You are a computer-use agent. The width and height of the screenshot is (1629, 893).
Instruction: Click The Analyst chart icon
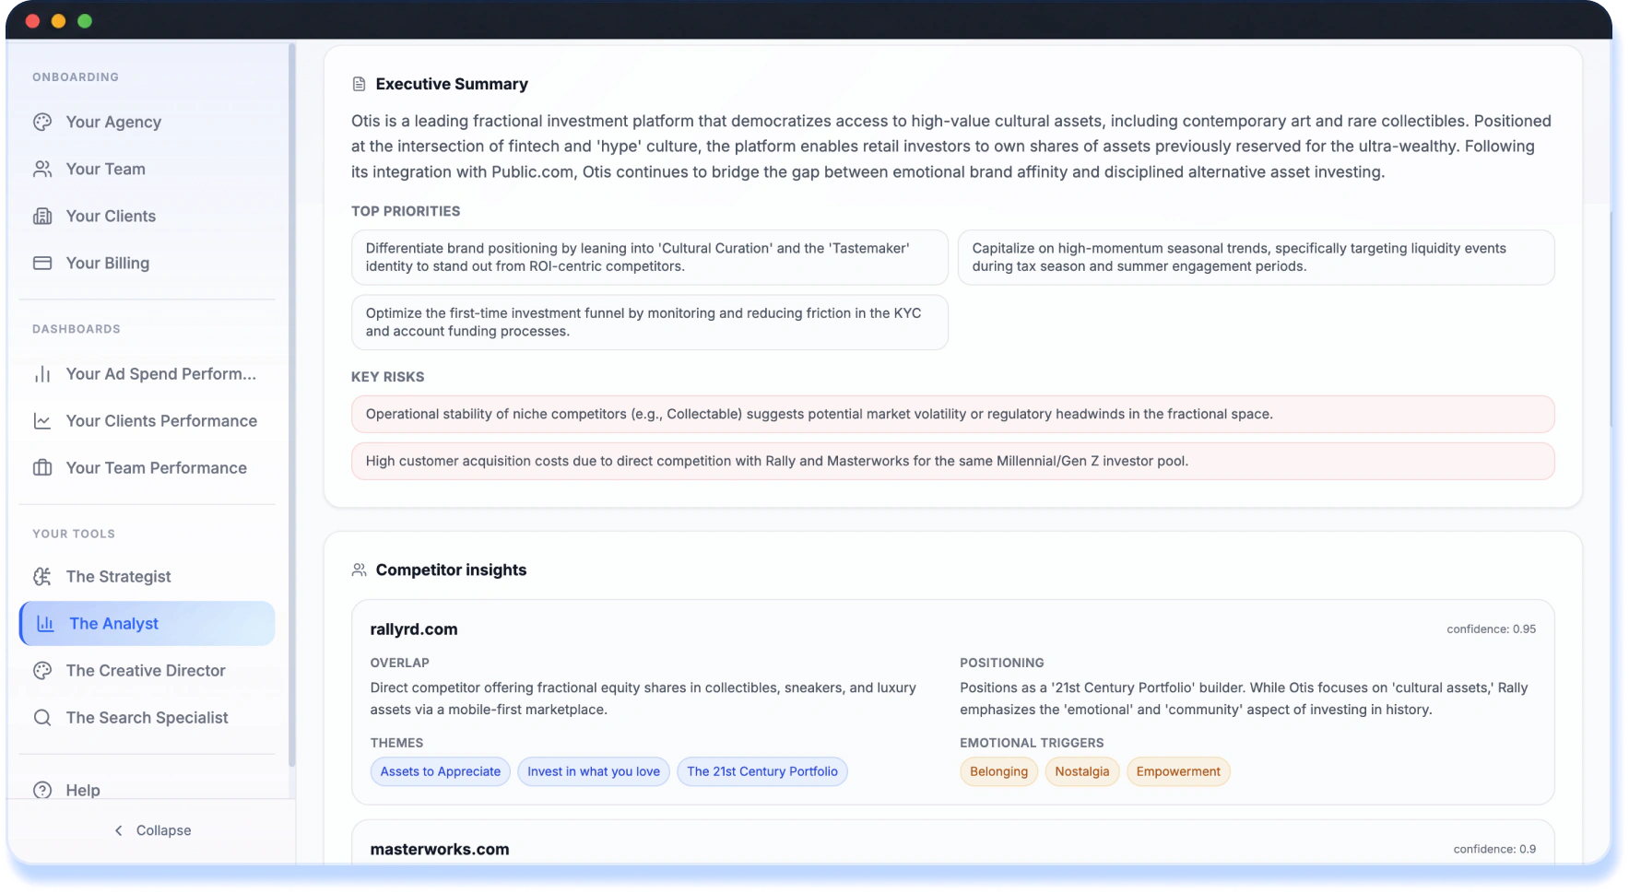click(45, 623)
